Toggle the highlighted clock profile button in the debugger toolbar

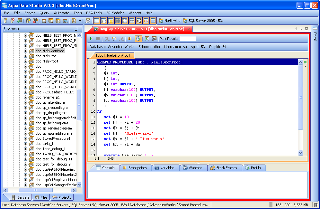tap(138, 39)
